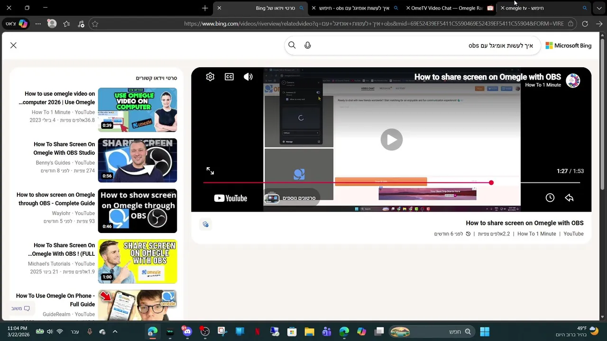Open 'How To Use Omegle On Phone' title link

click(55, 300)
